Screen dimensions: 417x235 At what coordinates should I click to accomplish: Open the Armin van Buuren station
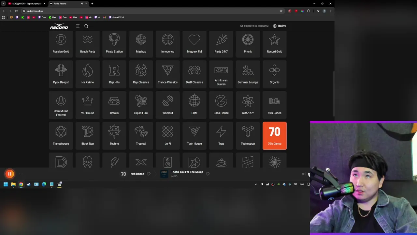[221, 74]
